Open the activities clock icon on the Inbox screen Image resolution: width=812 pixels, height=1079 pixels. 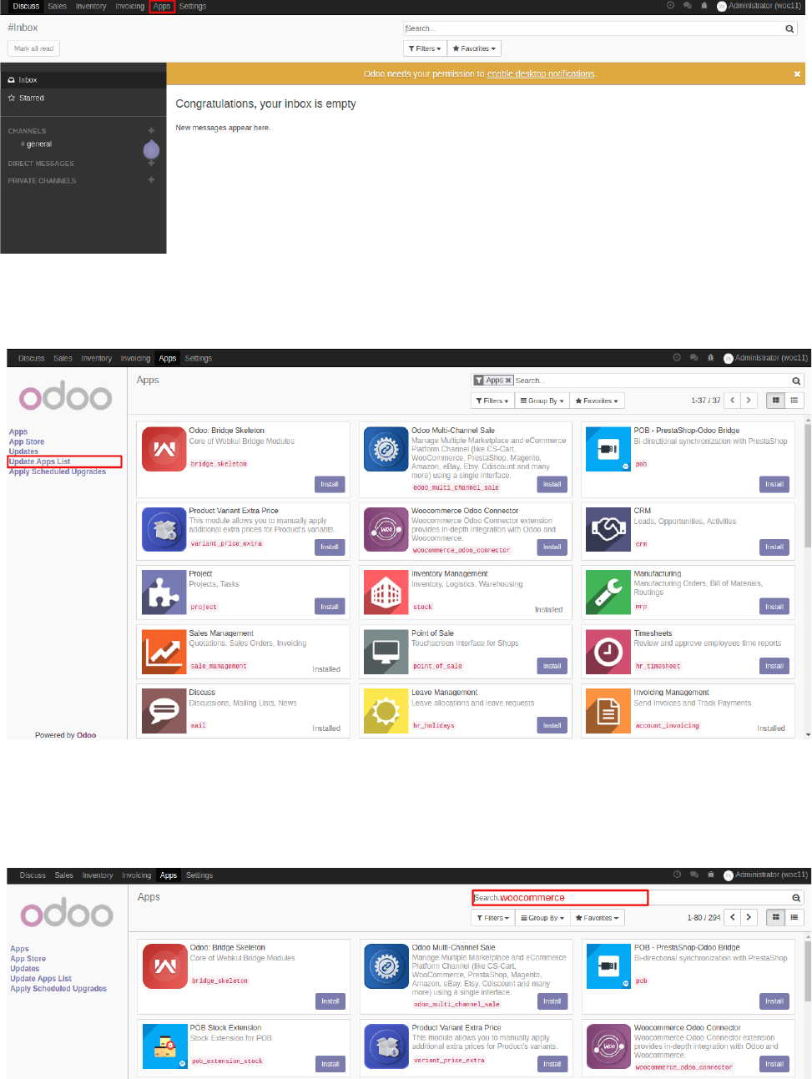[x=670, y=6]
